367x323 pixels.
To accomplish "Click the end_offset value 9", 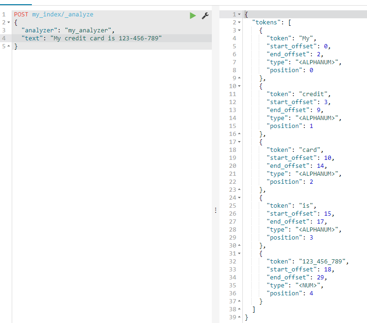I will click(319, 110).
